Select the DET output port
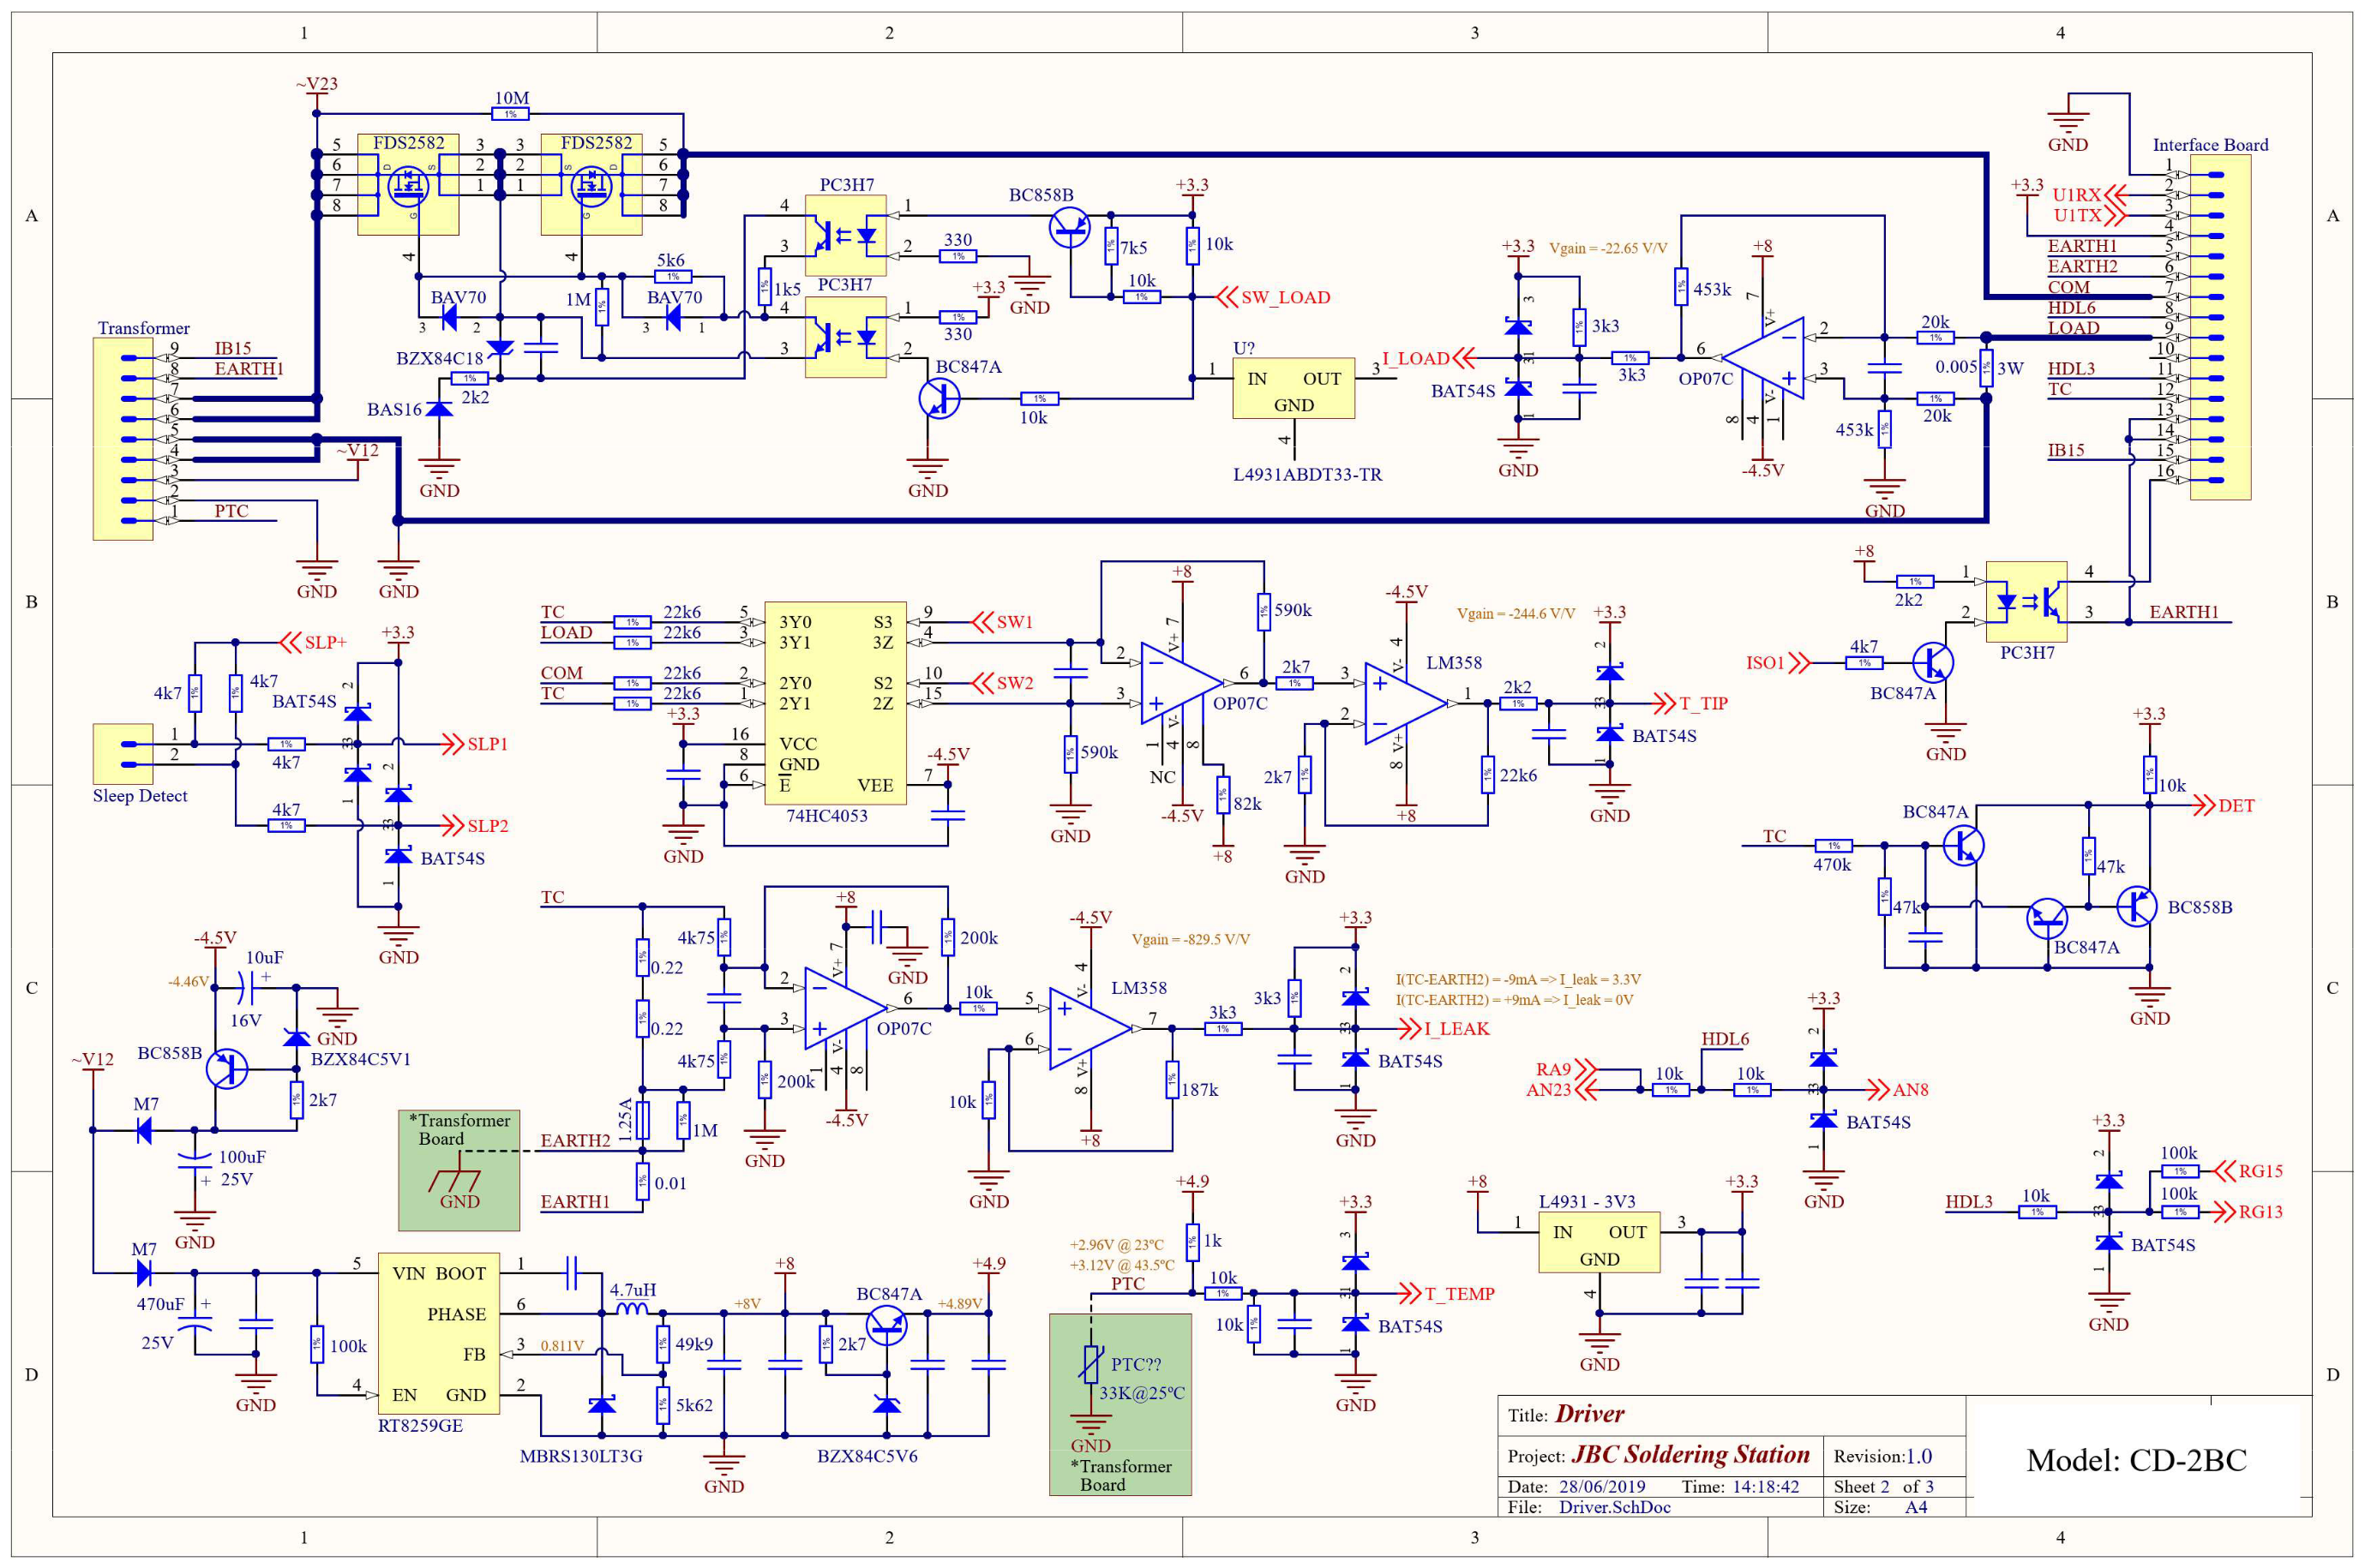The height and width of the screenshot is (1568, 2365). click(x=2223, y=805)
